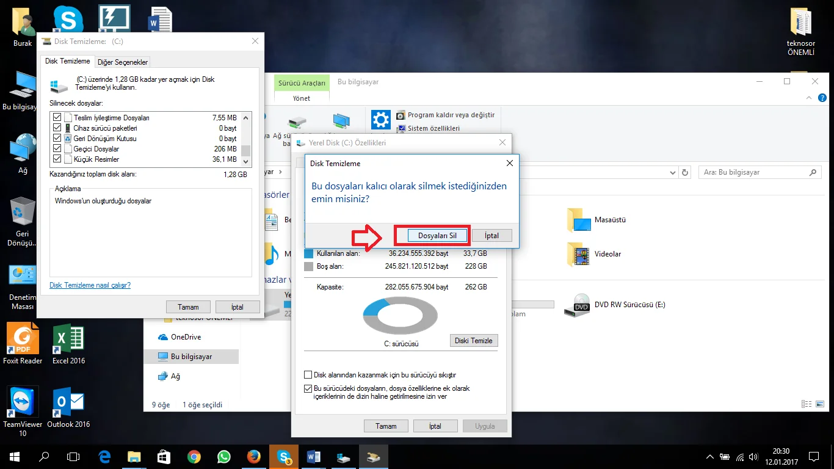
Task: Select the Foxit Reader desktop icon
Action: tap(23, 340)
